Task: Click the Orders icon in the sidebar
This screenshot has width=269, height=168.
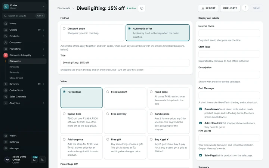Action: [x=6, y=30]
